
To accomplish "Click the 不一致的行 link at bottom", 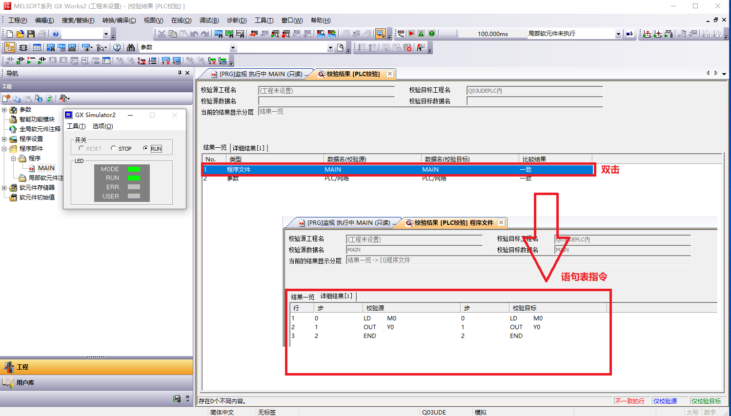I will point(629,401).
